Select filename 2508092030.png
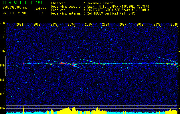 pos(15,8)
